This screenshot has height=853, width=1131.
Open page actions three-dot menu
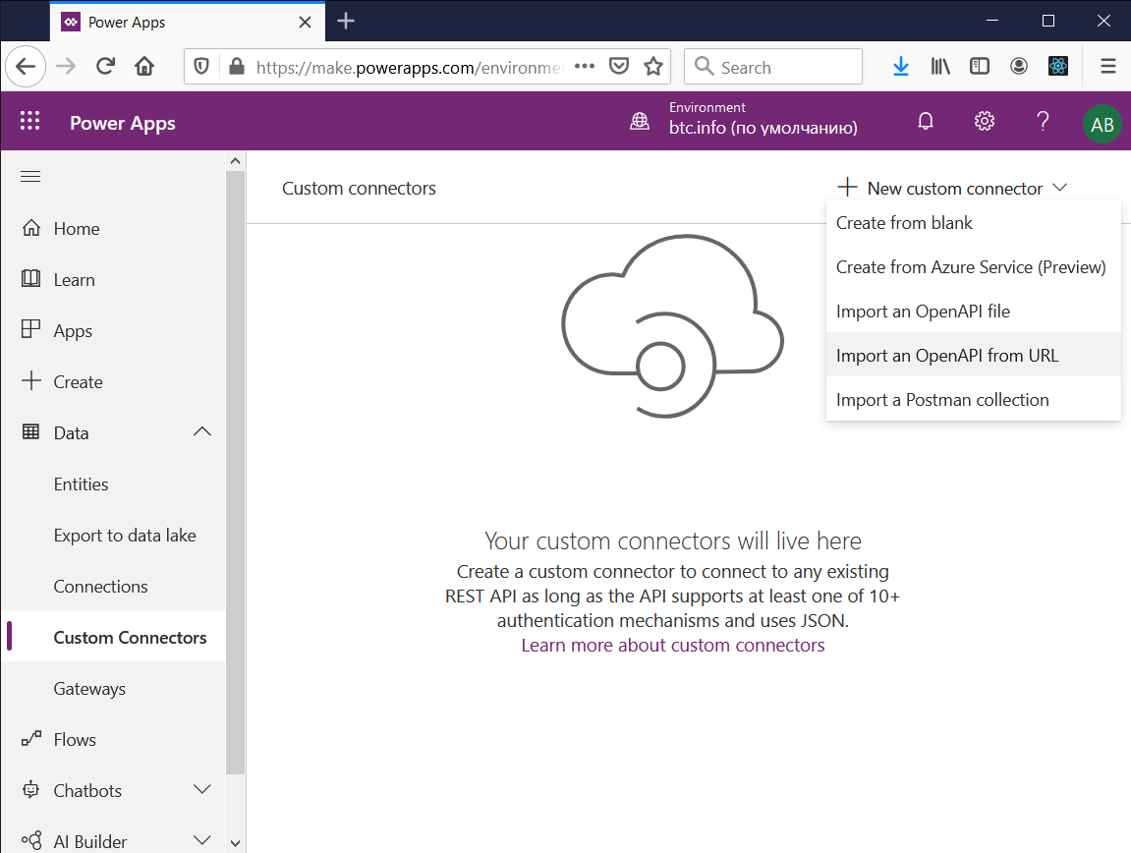point(585,67)
